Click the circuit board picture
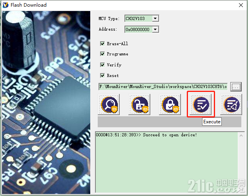The image size is (248, 196). point(46,103)
